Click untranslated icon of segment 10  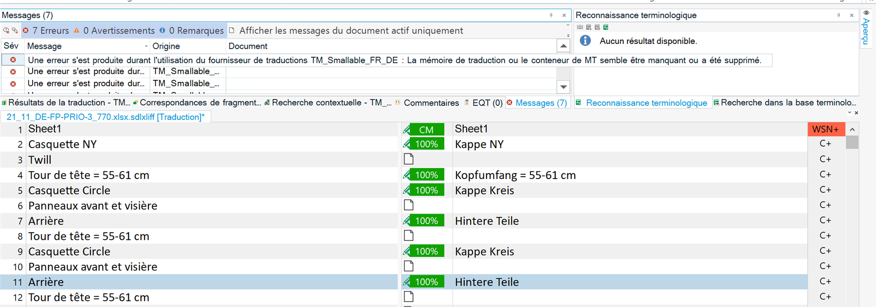pyautogui.click(x=409, y=267)
